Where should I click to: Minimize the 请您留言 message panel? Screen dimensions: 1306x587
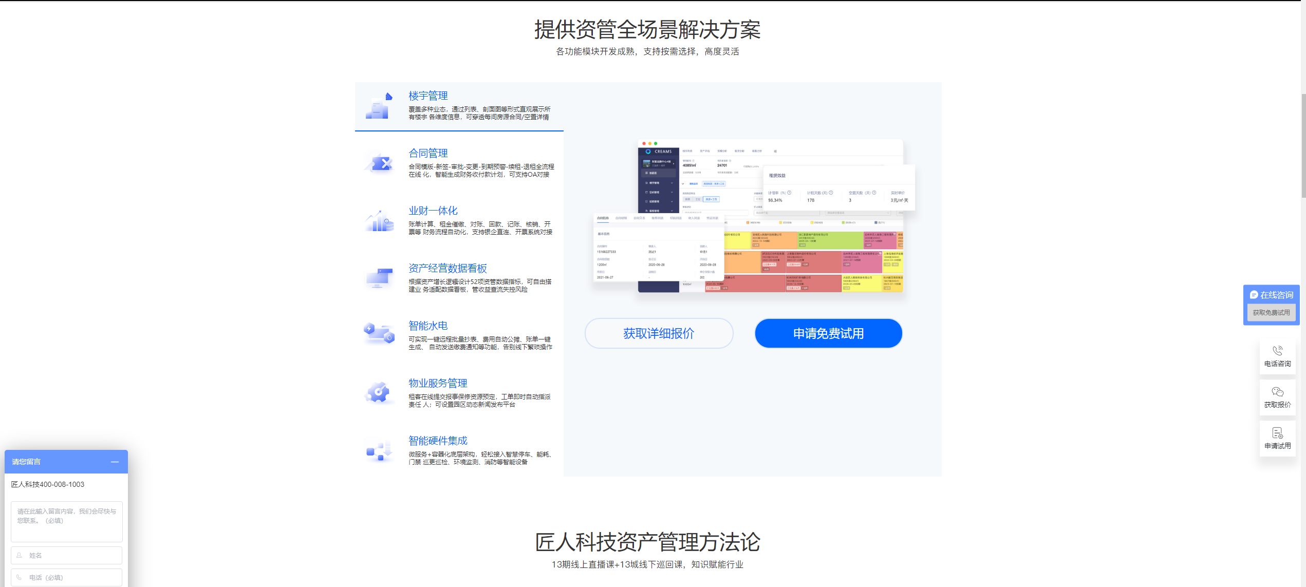[115, 462]
